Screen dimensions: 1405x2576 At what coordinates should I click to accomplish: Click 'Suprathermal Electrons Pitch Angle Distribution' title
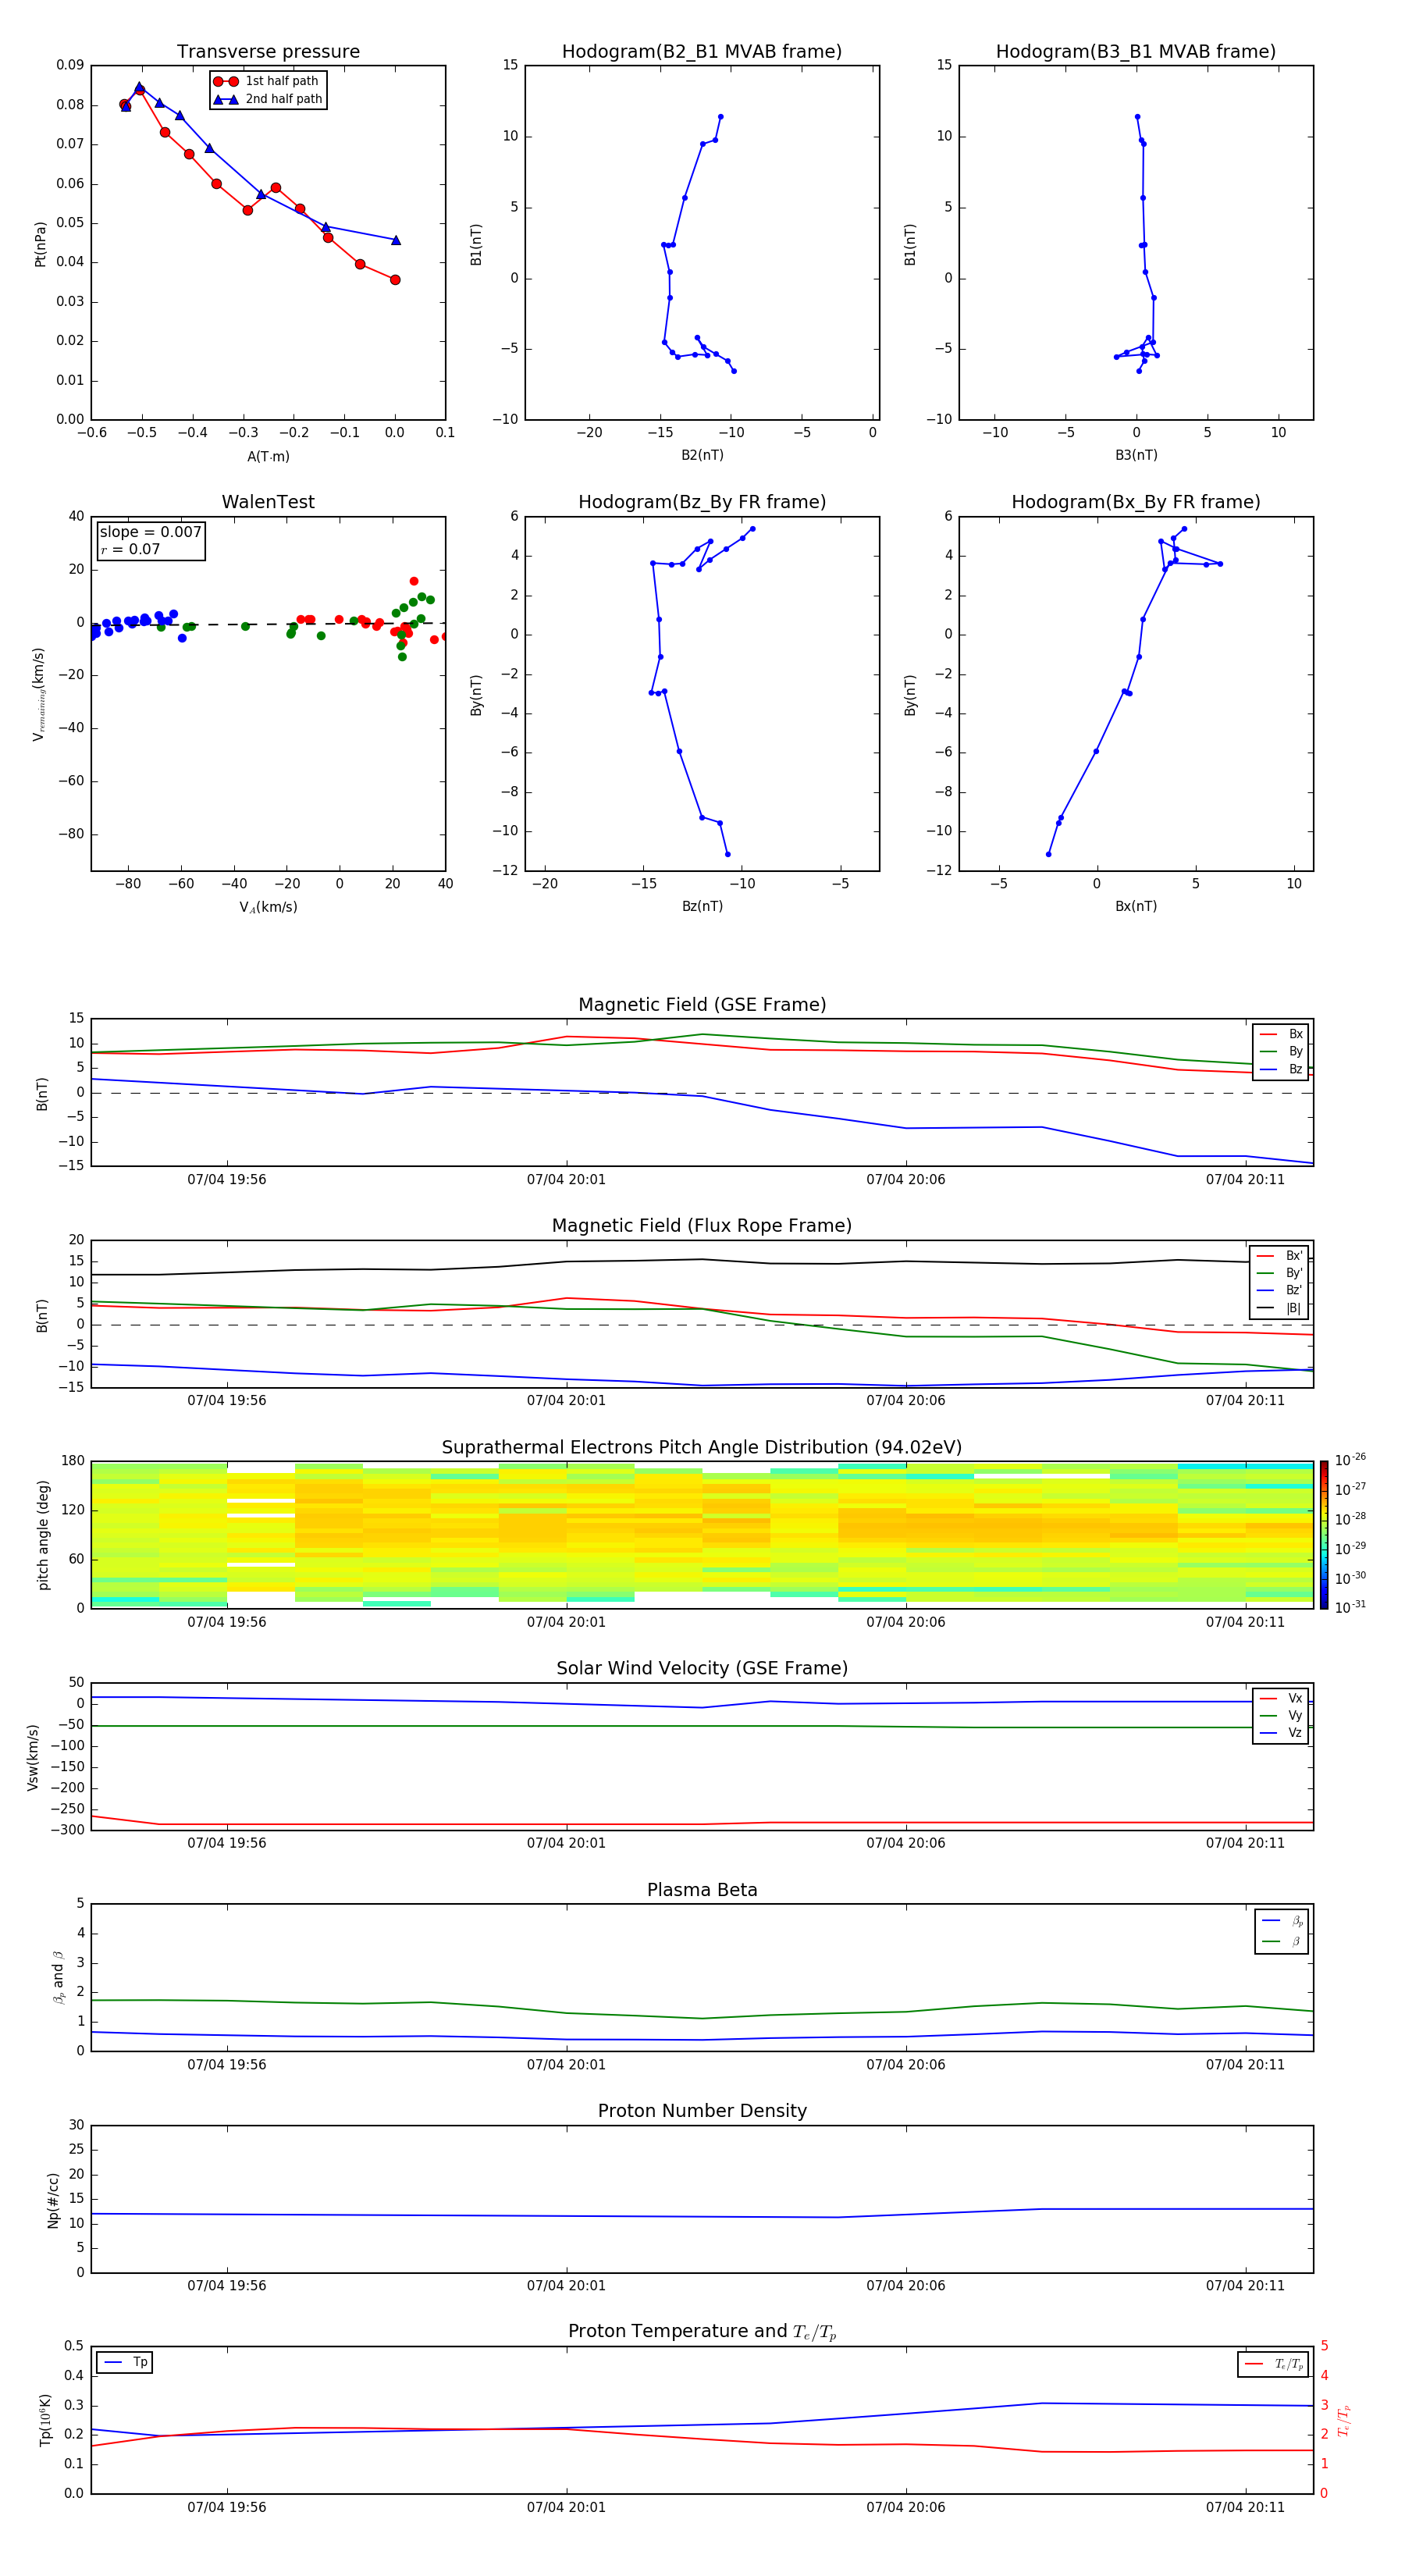click(x=702, y=1448)
